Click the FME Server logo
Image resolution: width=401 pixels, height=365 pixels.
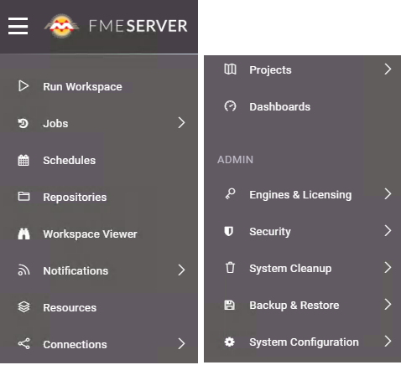61,26
